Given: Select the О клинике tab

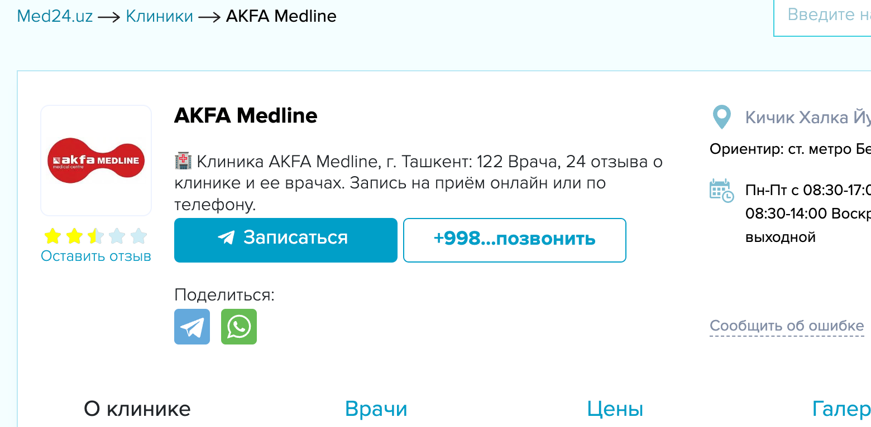Looking at the screenshot, I should (x=137, y=409).
